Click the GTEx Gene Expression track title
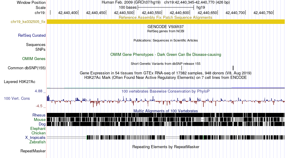Image resolution: width=285 pixels, height=158 pixels. tap(166, 73)
